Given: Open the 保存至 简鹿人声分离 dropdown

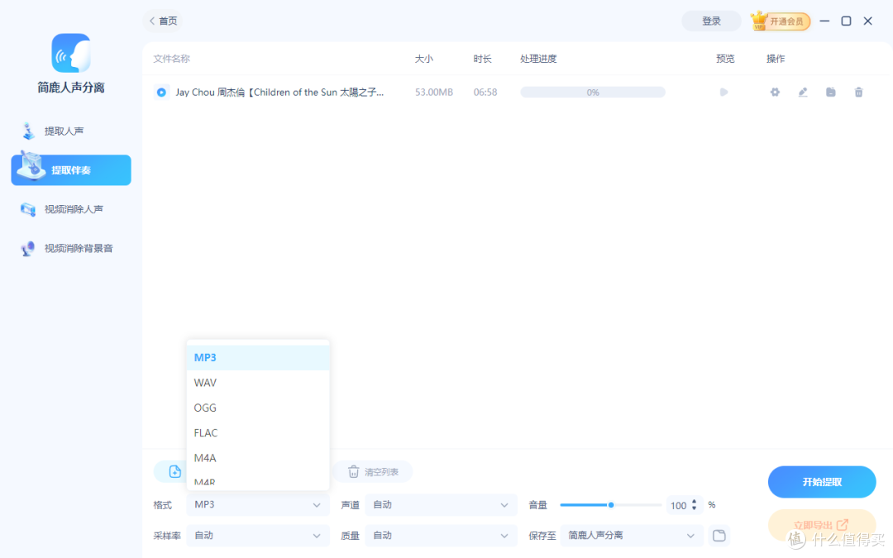Looking at the screenshot, I should [632, 536].
